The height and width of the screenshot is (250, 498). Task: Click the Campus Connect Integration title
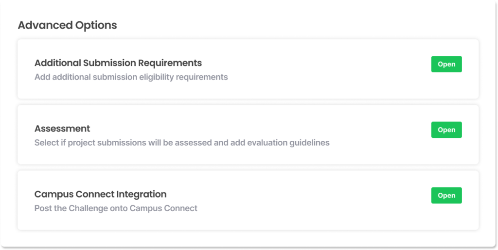pyautogui.click(x=100, y=194)
